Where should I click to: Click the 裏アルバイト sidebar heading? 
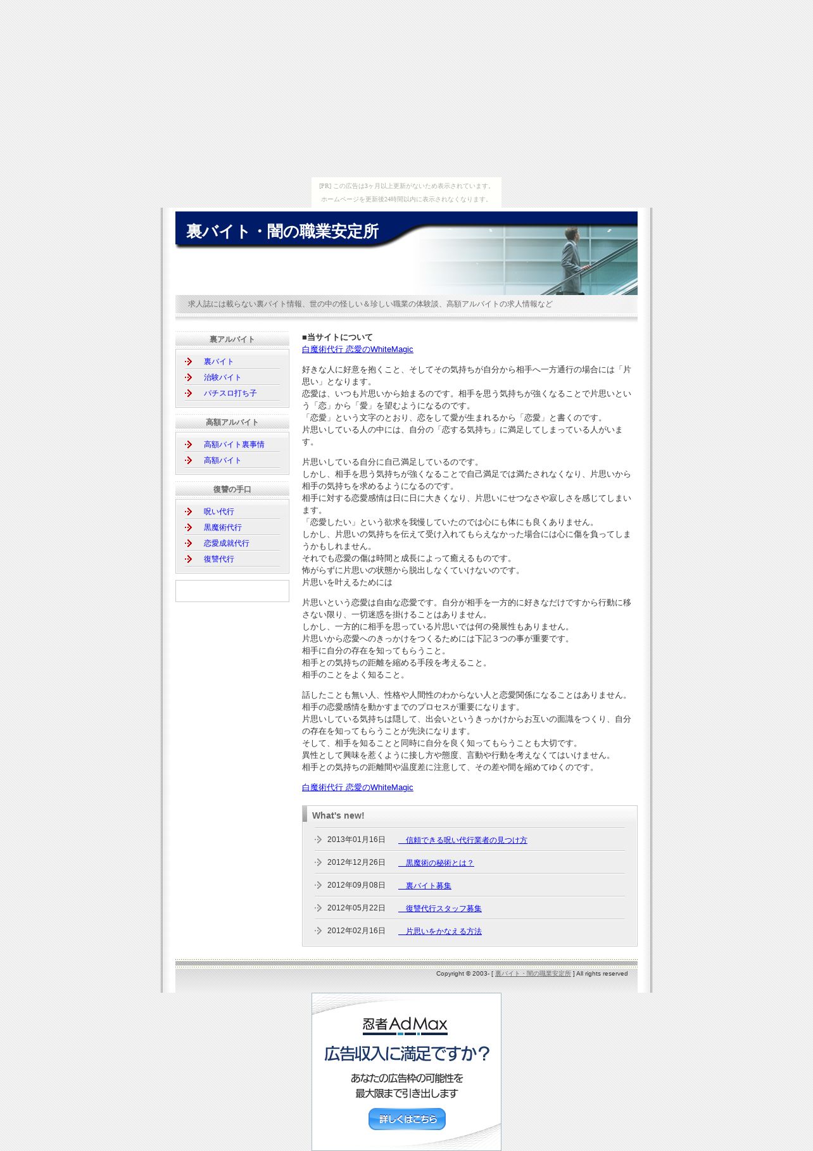232,339
